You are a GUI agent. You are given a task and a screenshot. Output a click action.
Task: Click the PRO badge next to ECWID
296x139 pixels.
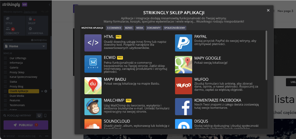(120, 58)
